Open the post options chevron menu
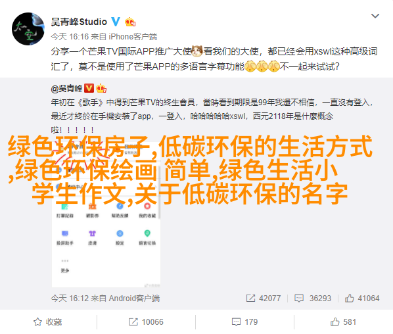This screenshot has height=334, width=393. [x=375, y=16]
